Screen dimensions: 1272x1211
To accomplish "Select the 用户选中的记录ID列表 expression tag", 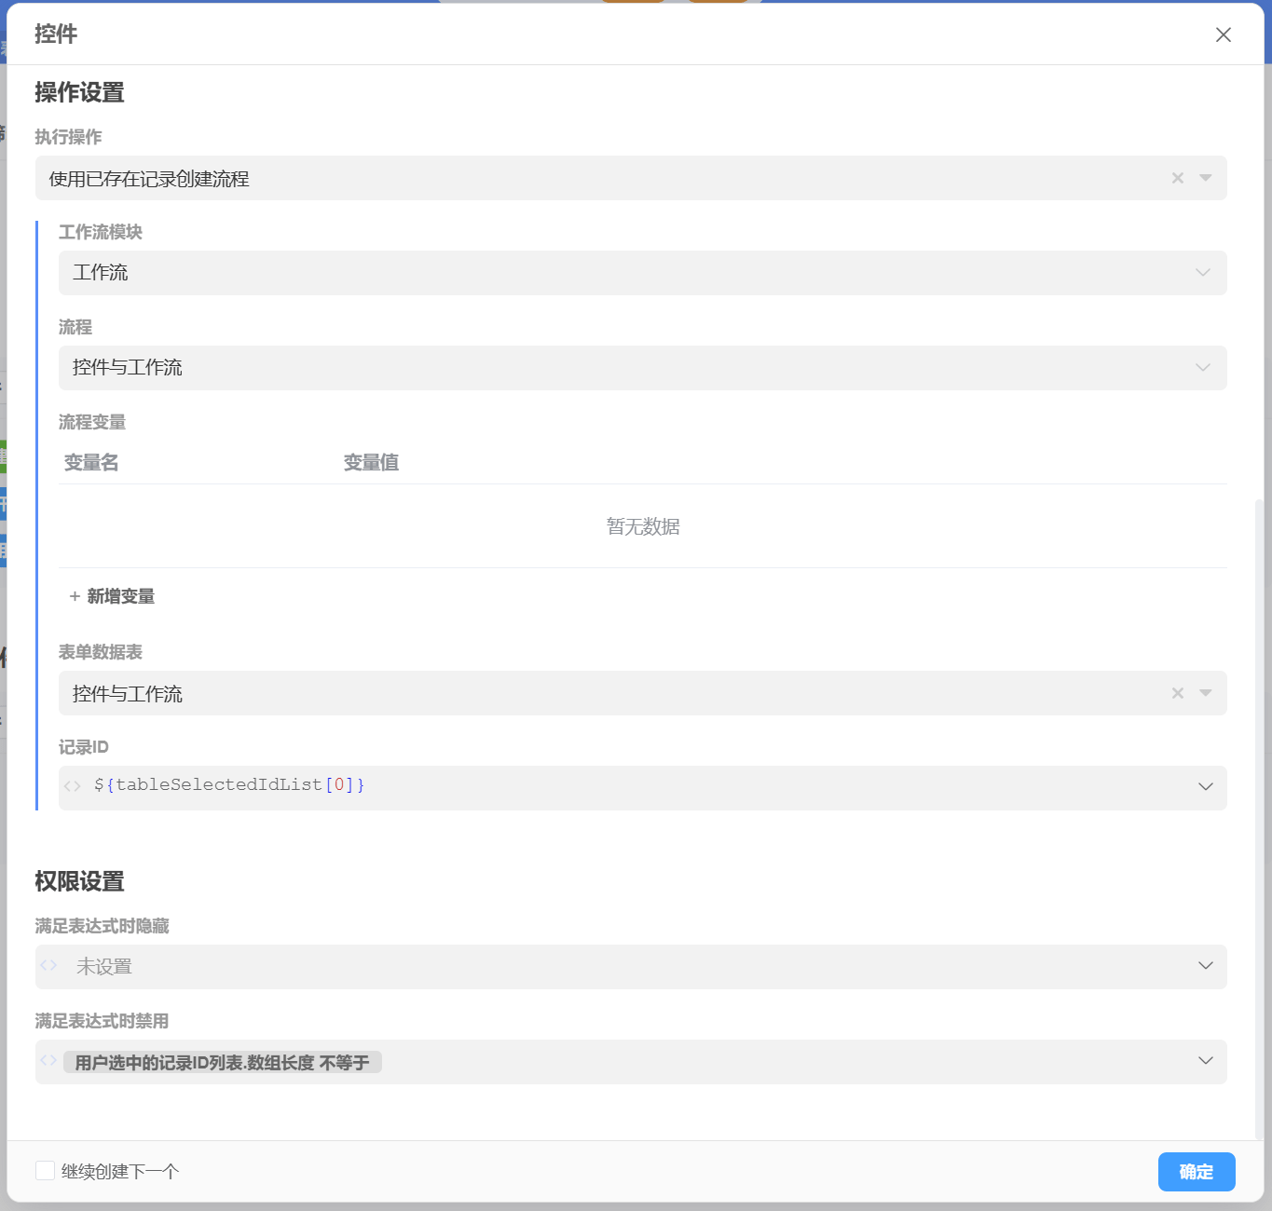I will click(223, 1063).
